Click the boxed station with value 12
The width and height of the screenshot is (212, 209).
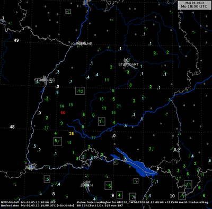pos(80,91)
